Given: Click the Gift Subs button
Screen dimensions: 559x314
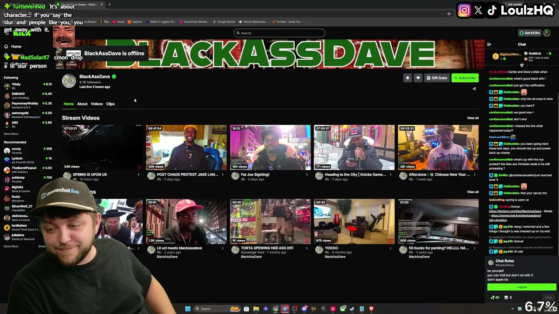Looking at the screenshot, I should pos(437,78).
